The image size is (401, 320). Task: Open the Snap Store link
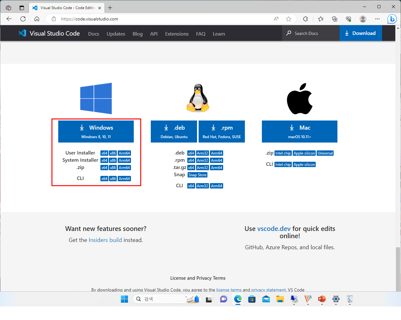pos(197,175)
